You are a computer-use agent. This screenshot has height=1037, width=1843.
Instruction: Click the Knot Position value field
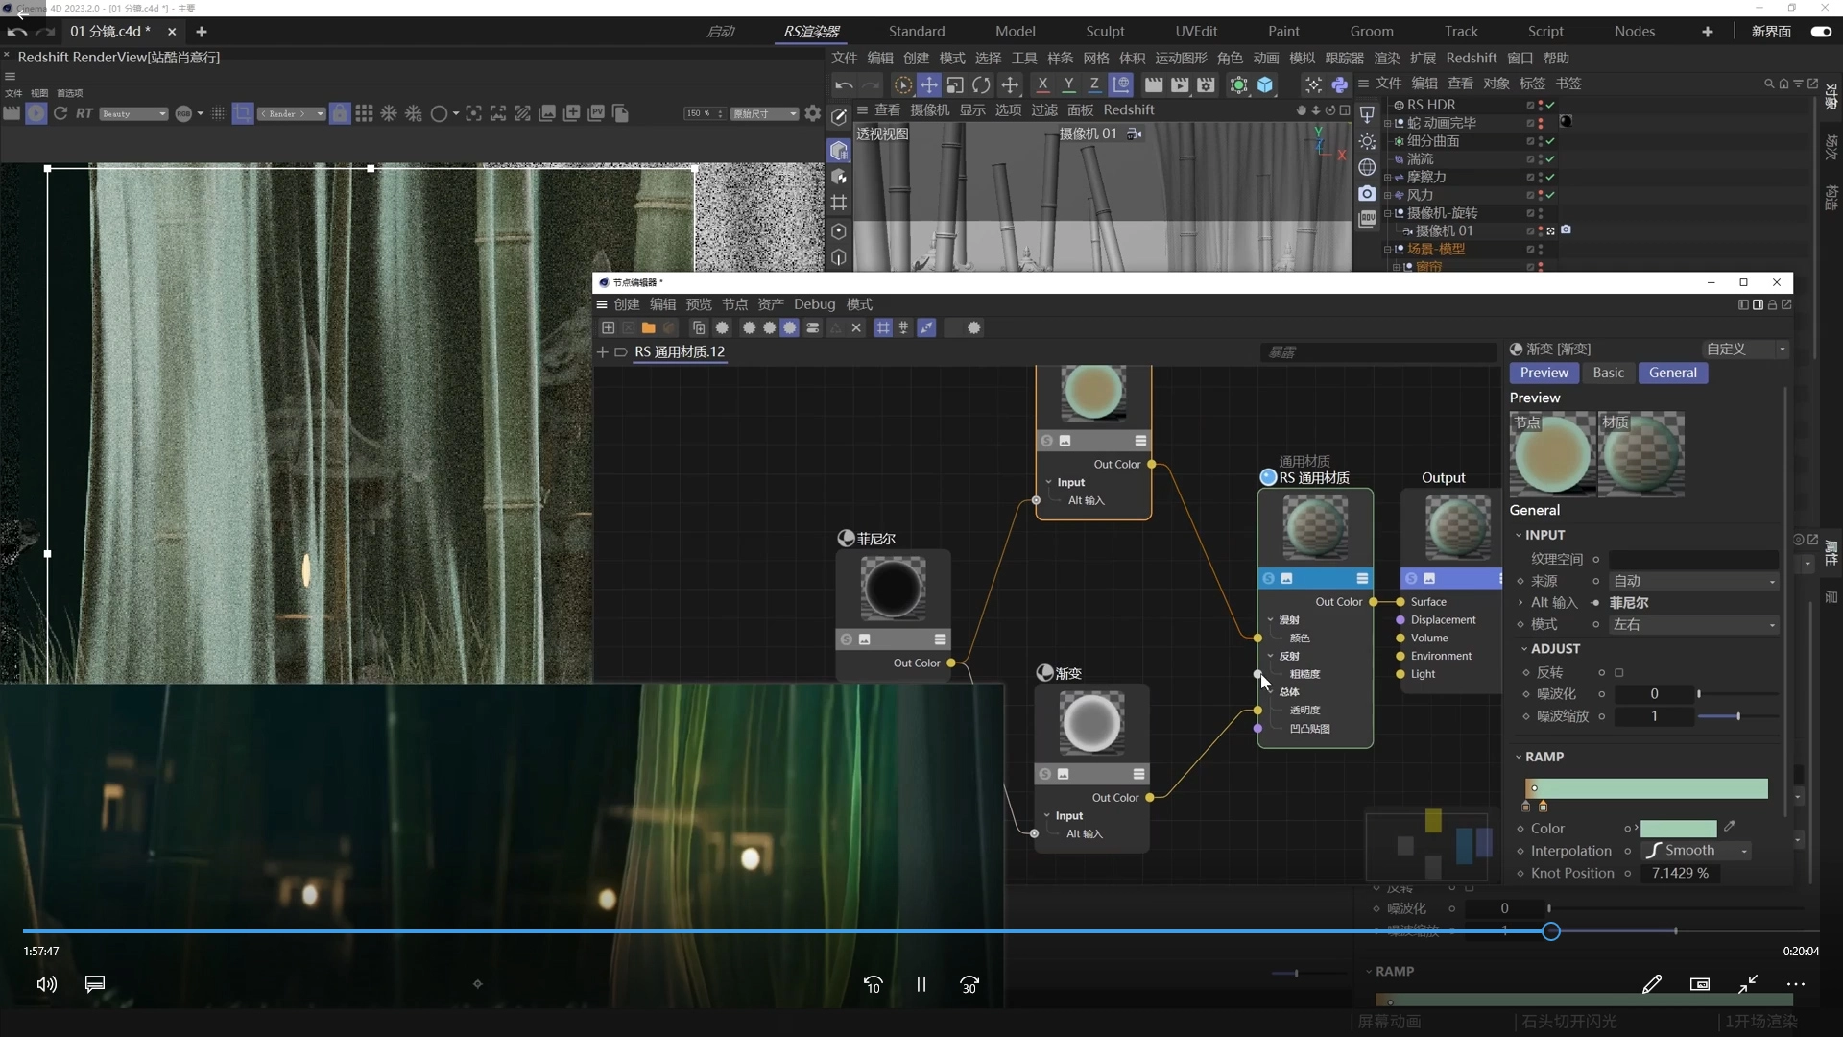click(1680, 873)
